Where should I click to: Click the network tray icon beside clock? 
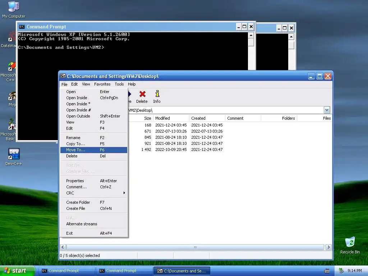coord(341,271)
